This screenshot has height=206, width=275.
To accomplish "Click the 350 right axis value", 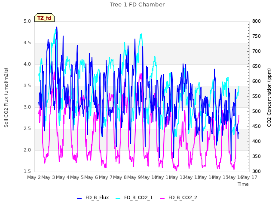I will (x=257, y=156).
